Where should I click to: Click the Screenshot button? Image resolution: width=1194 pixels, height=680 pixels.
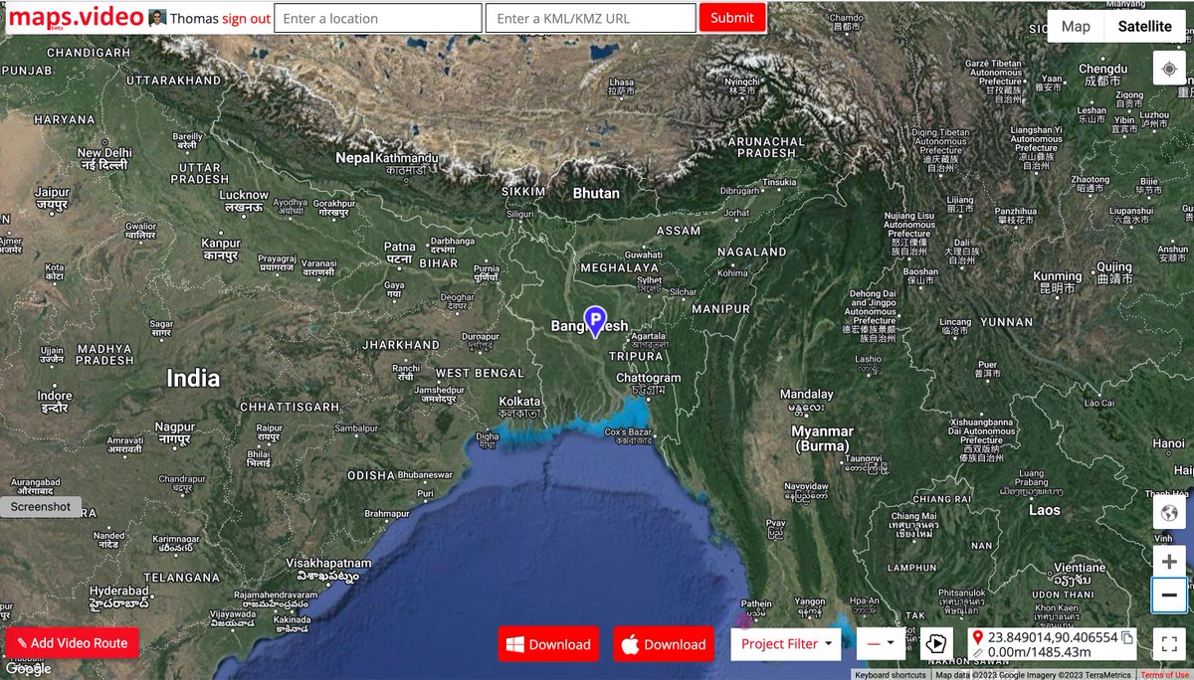pos(41,506)
